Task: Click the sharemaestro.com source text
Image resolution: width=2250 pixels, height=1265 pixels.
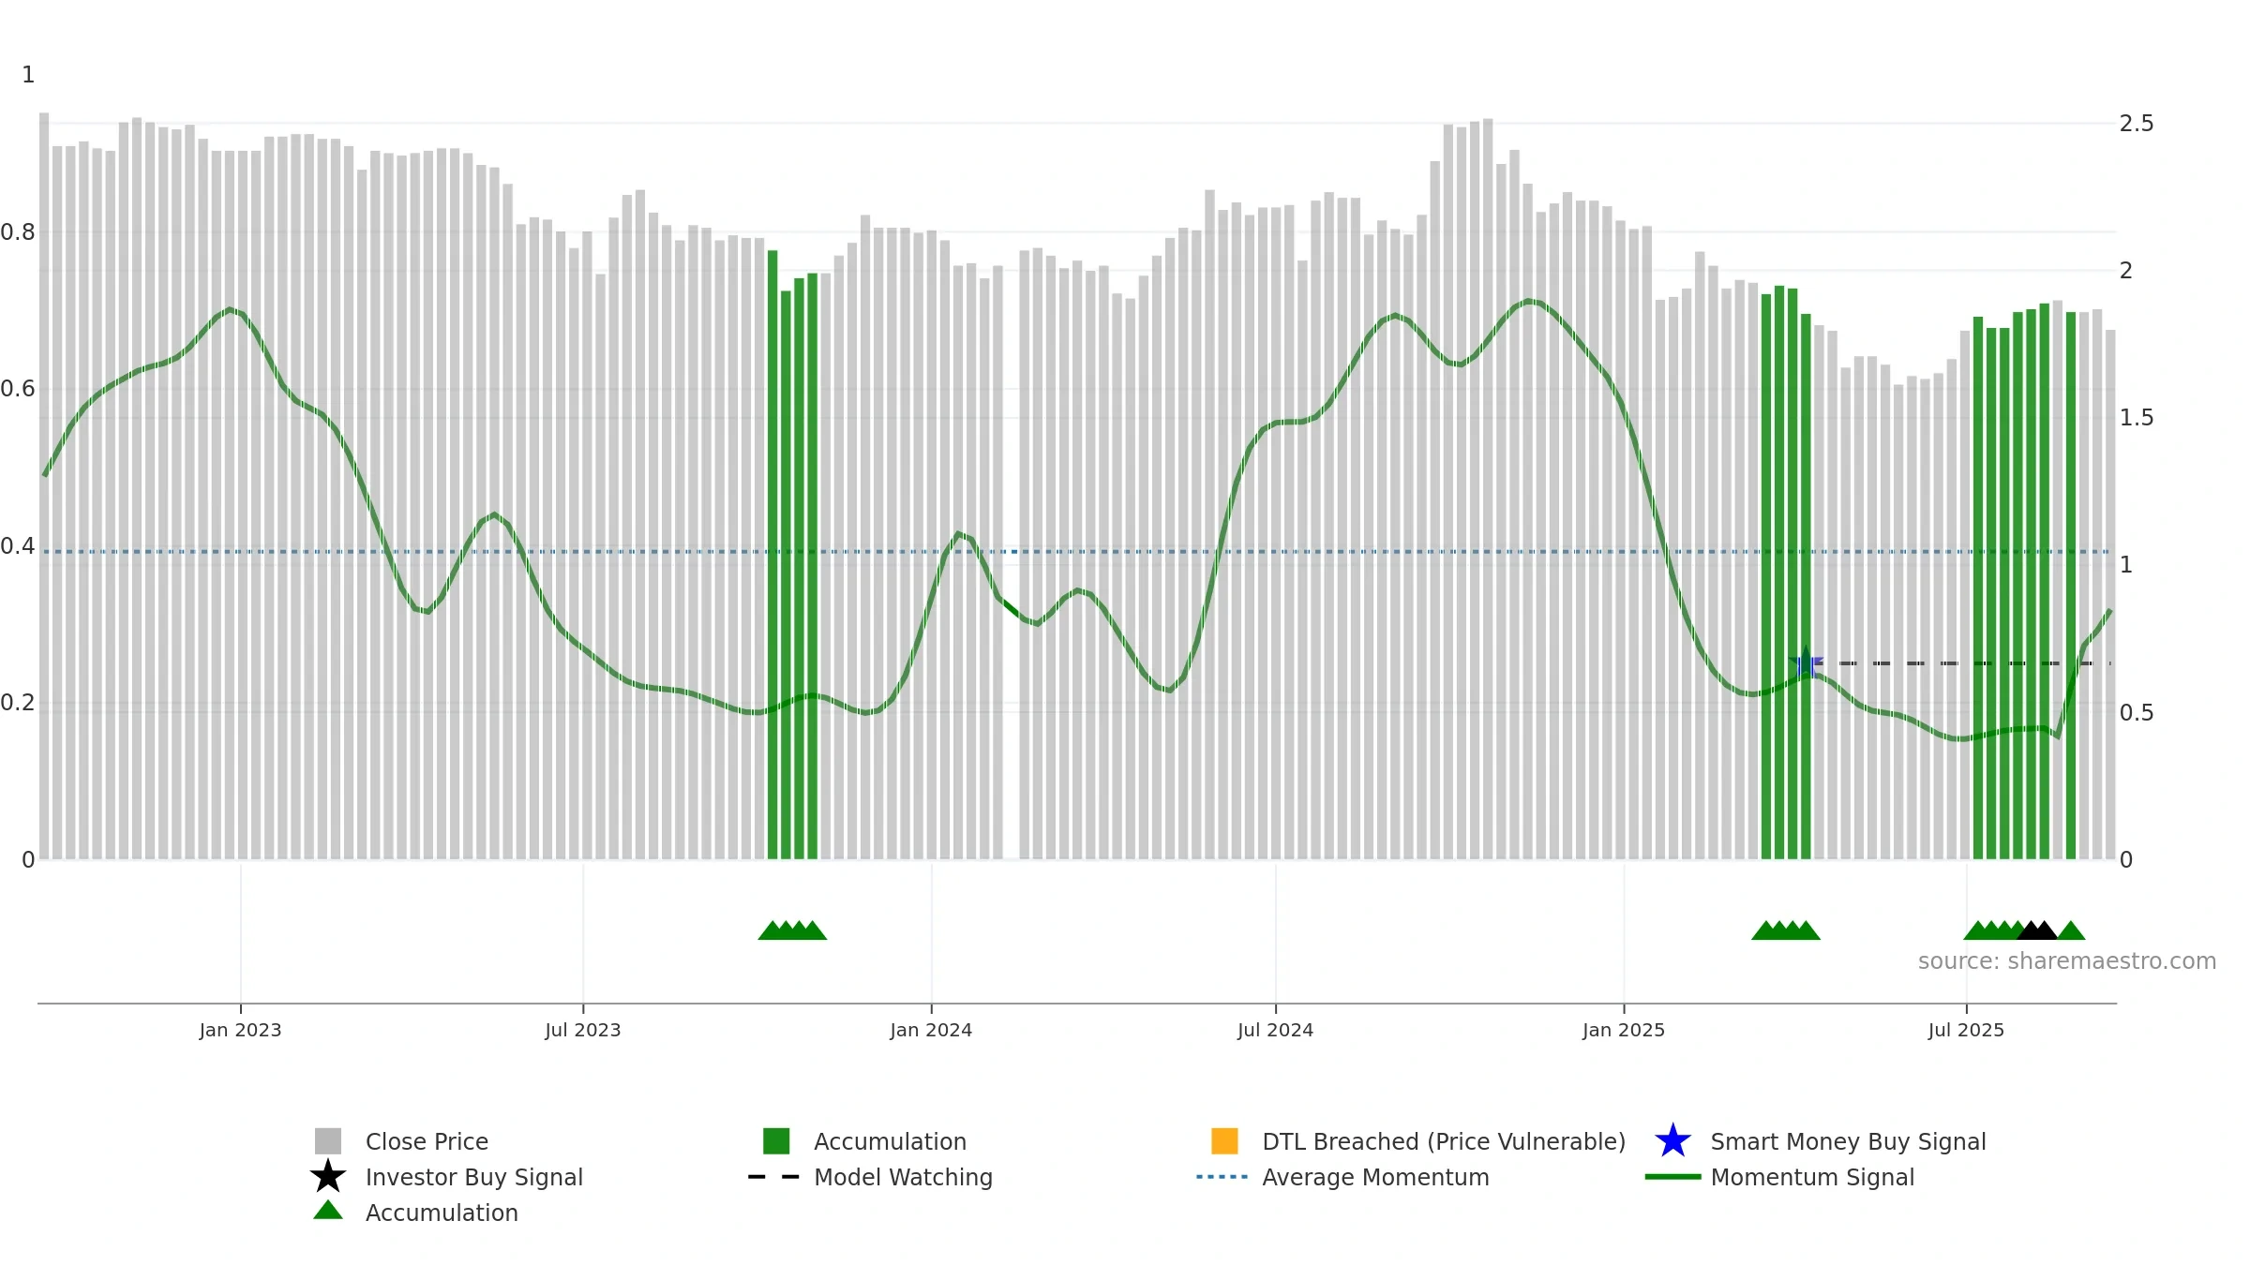Action: point(2067,961)
